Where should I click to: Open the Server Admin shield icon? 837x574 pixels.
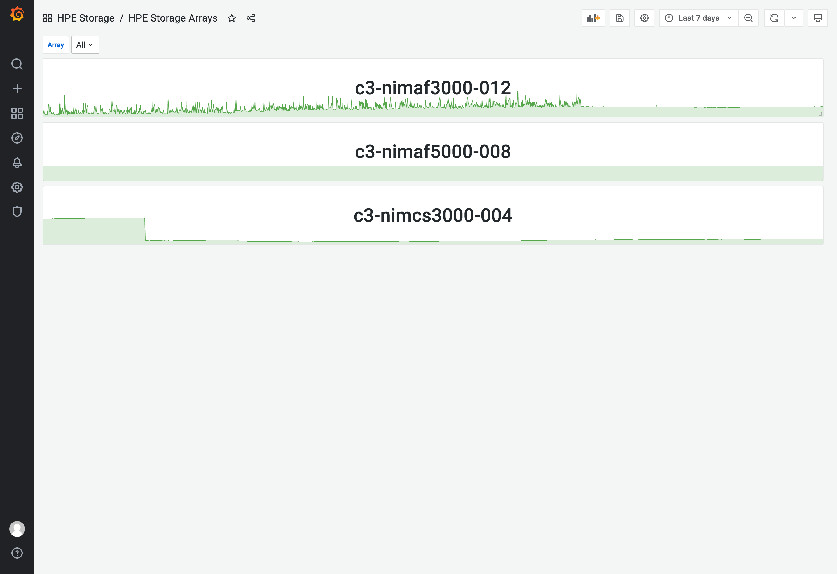(x=17, y=211)
